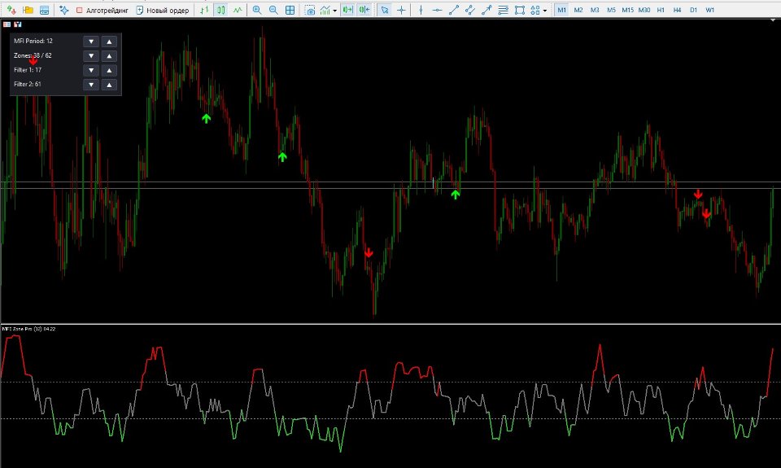Select the arrowed line tool
This screenshot has width=781, height=468.
click(486, 10)
